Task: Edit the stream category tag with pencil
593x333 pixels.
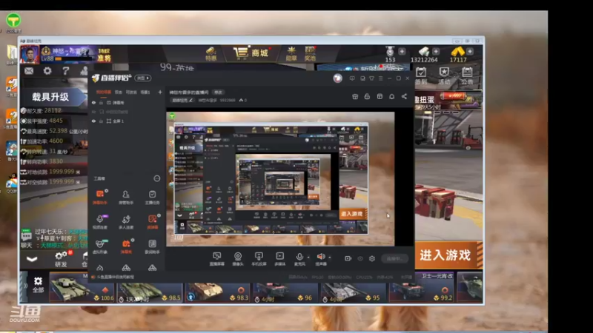Action: [x=182, y=101]
